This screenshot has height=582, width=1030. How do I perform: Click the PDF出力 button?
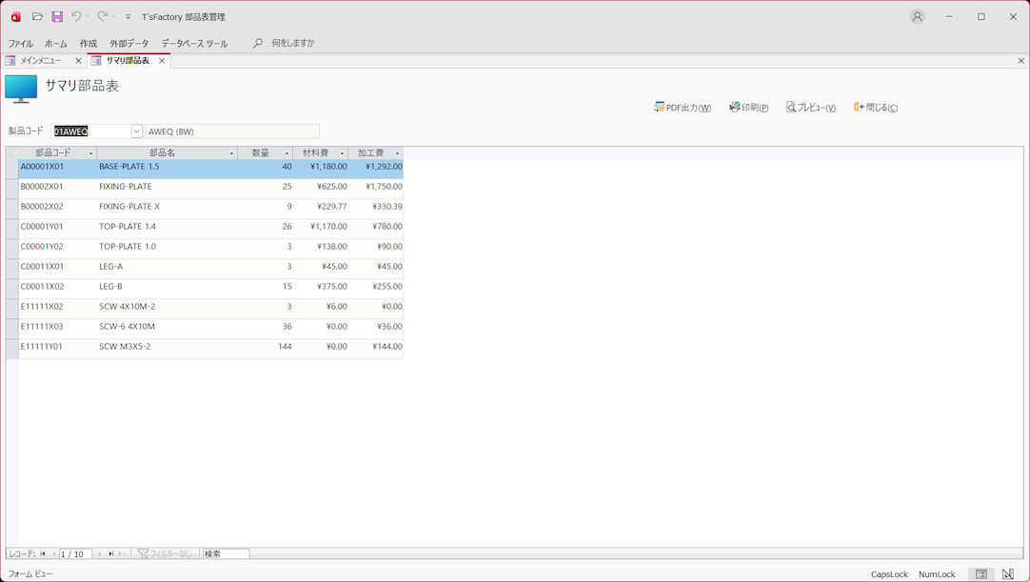click(683, 108)
